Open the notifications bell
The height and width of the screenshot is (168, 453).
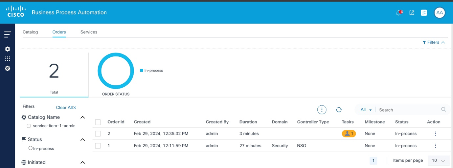[399, 13]
